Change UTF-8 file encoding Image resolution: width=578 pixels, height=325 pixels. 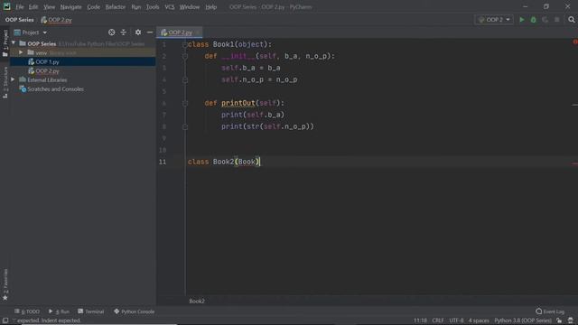pos(456,320)
